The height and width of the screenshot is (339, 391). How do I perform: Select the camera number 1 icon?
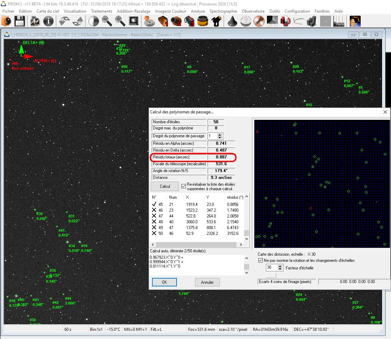[x=163, y=22]
